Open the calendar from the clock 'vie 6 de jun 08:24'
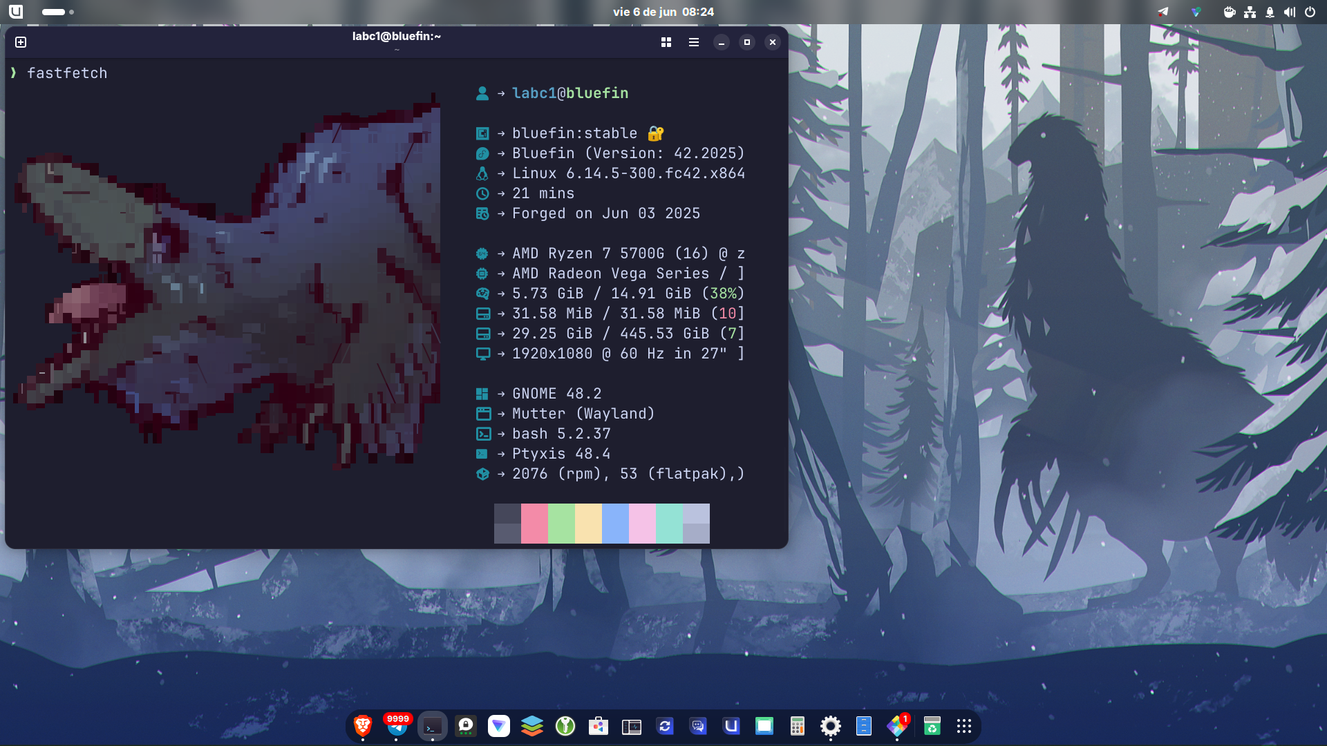Viewport: 1327px width, 746px height. (x=663, y=12)
